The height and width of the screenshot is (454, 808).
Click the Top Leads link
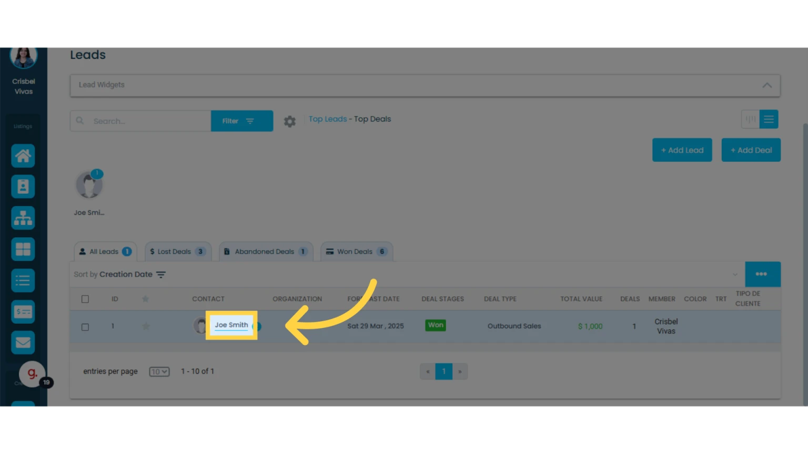pyautogui.click(x=328, y=119)
